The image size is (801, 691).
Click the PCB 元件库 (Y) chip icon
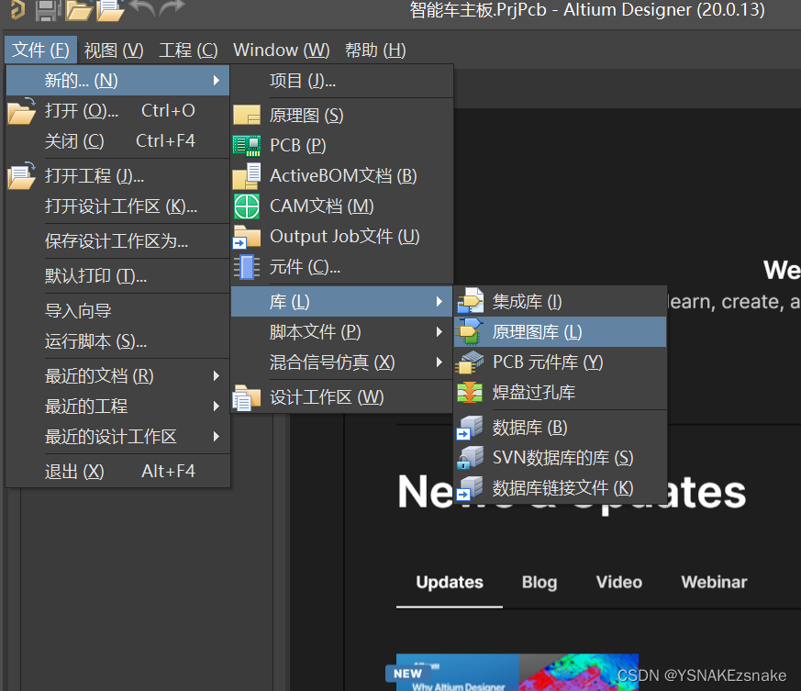471,362
